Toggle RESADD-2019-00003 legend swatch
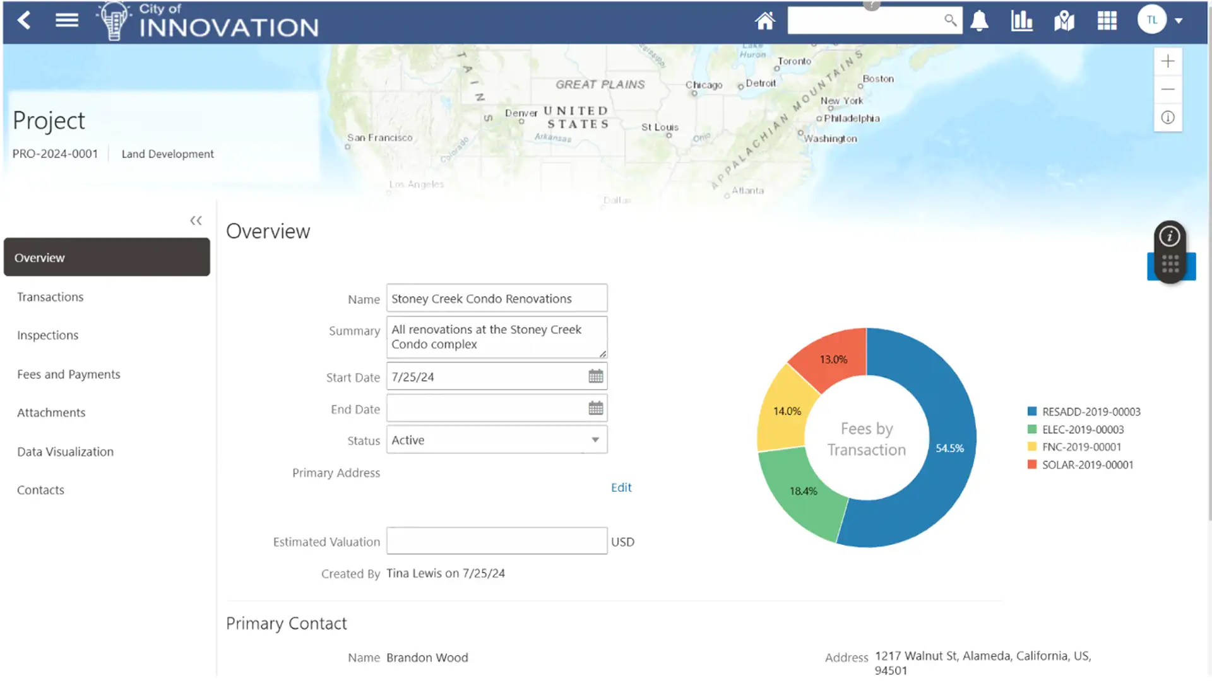The width and height of the screenshot is (1212, 681). tap(1032, 411)
